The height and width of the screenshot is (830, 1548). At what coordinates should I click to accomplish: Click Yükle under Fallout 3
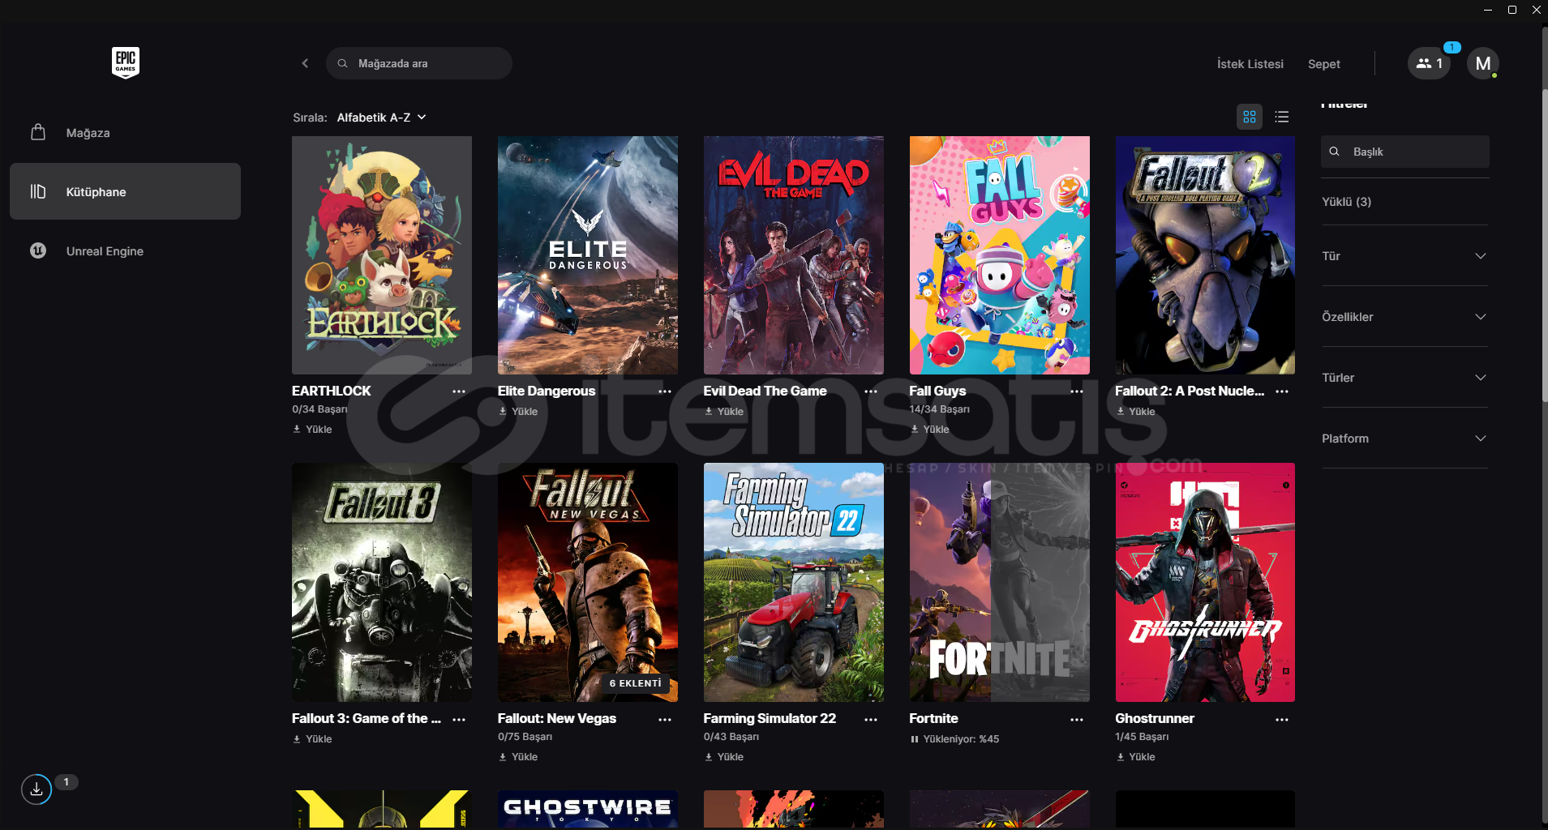pos(312,739)
